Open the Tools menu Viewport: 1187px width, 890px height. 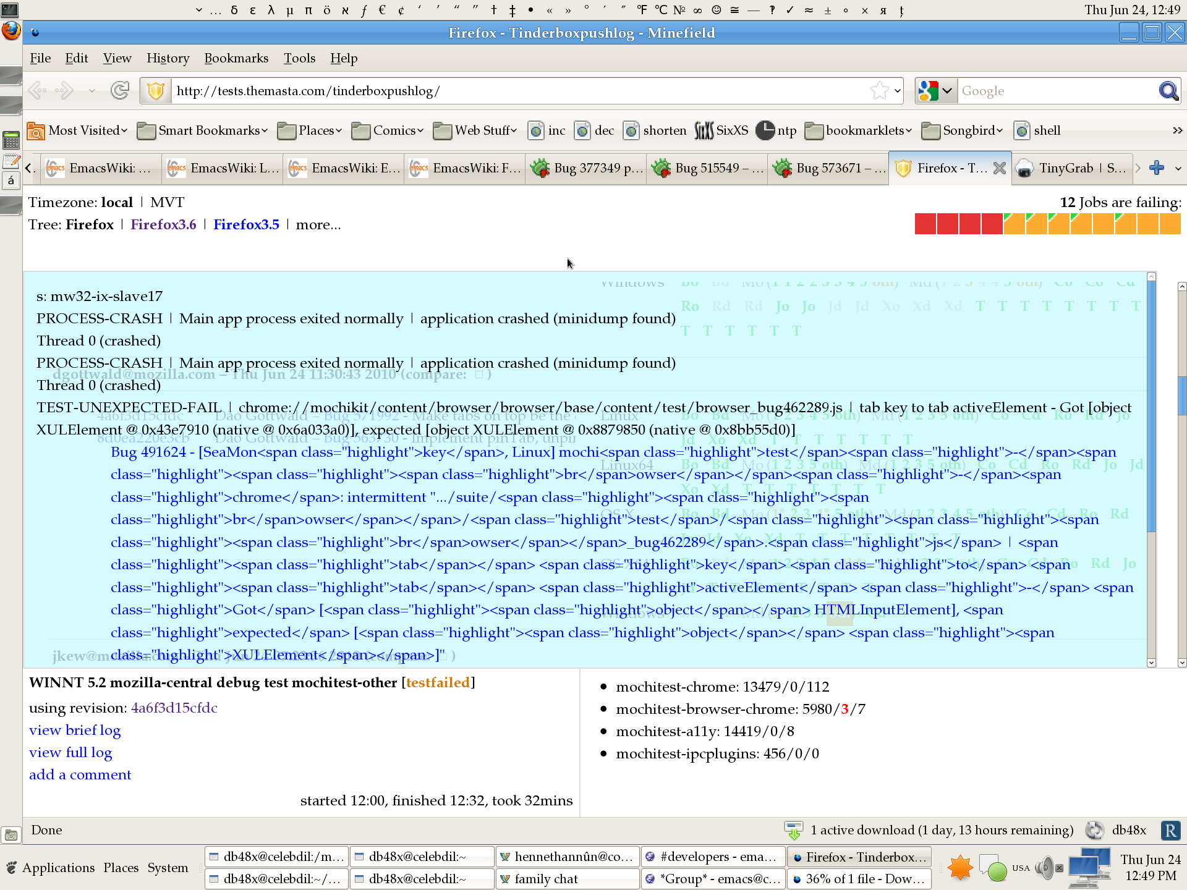[x=299, y=57]
